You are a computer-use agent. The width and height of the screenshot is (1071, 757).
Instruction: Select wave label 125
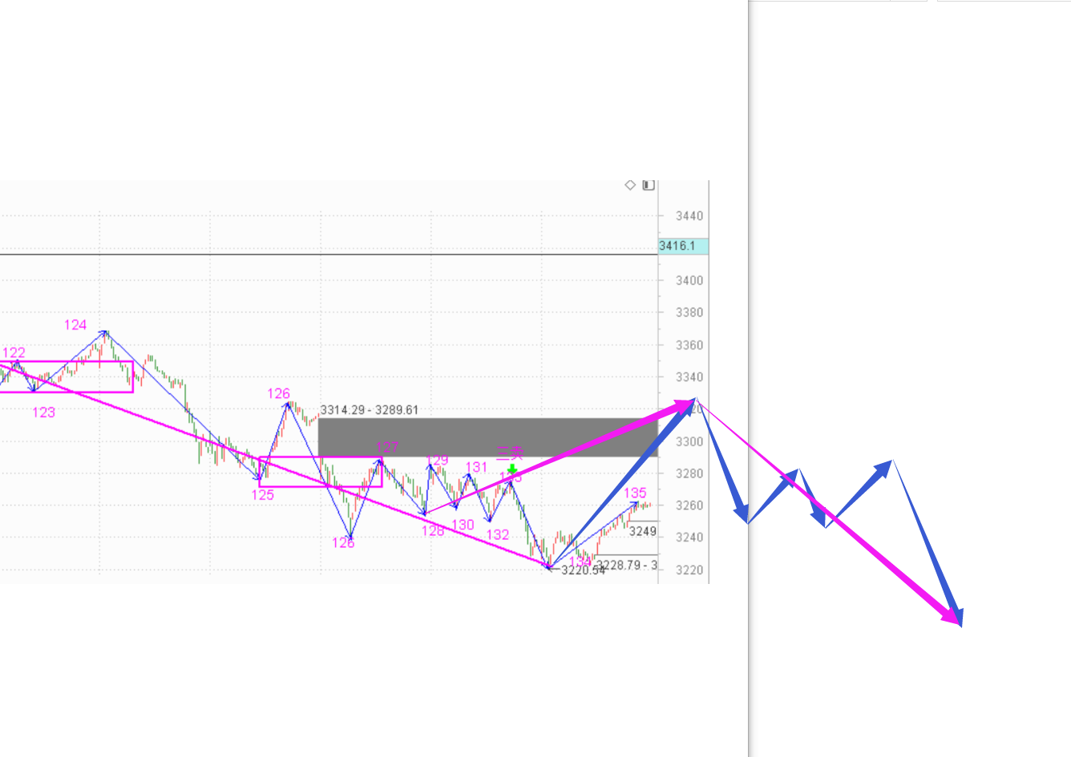click(263, 495)
